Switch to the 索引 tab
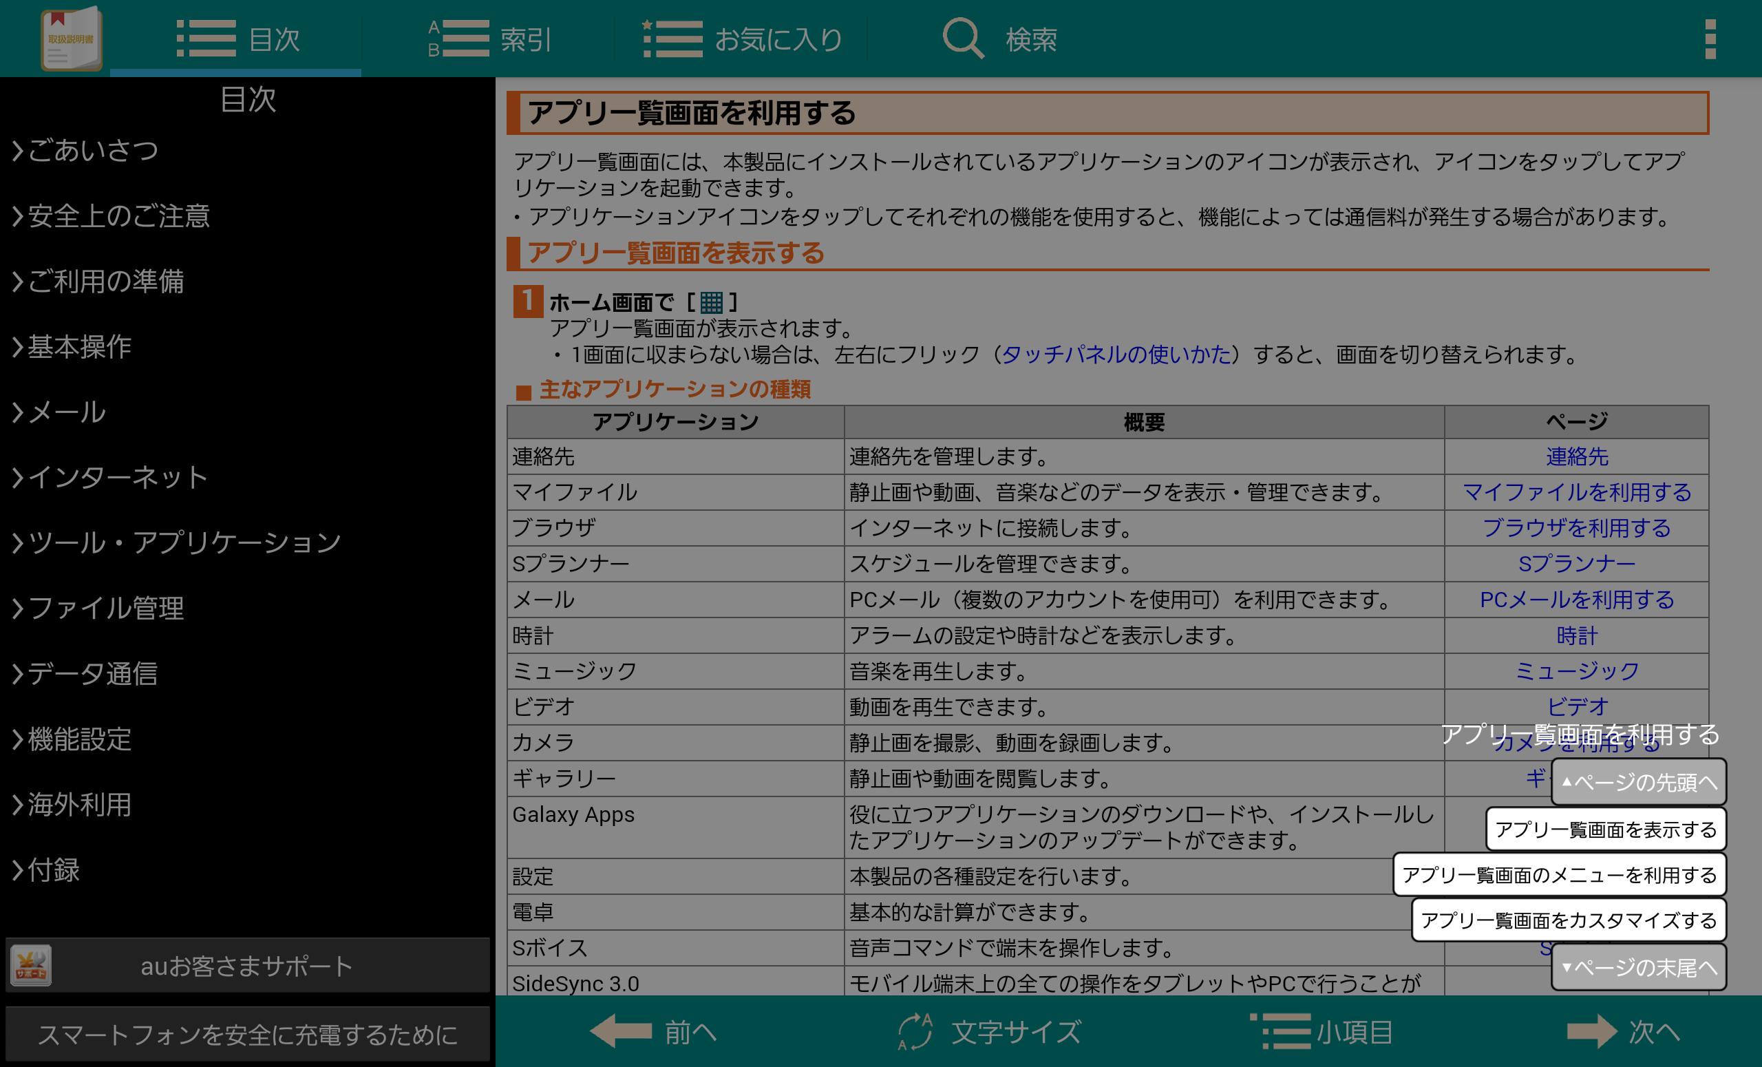The height and width of the screenshot is (1067, 1762). tap(489, 39)
